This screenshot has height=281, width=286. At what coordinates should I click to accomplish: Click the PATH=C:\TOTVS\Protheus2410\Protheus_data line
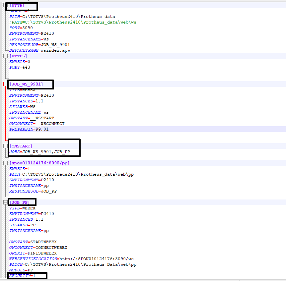pos(62,17)
